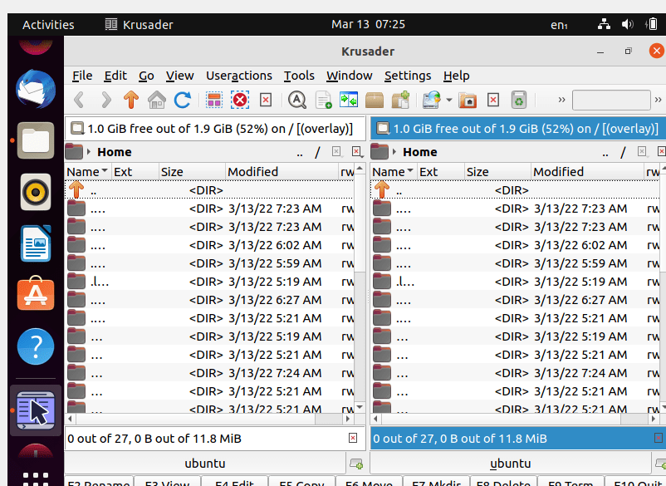This screenshot has width=666, height=486.
Task: Focus the toolbar text input field
Action: coord(611,100)
